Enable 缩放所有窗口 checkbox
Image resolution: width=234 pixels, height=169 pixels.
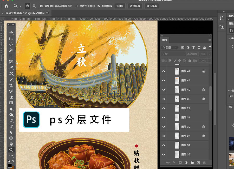click(76, 6)
